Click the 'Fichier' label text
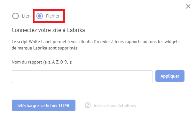The image size is (196, 121). (x=53, y=16)
